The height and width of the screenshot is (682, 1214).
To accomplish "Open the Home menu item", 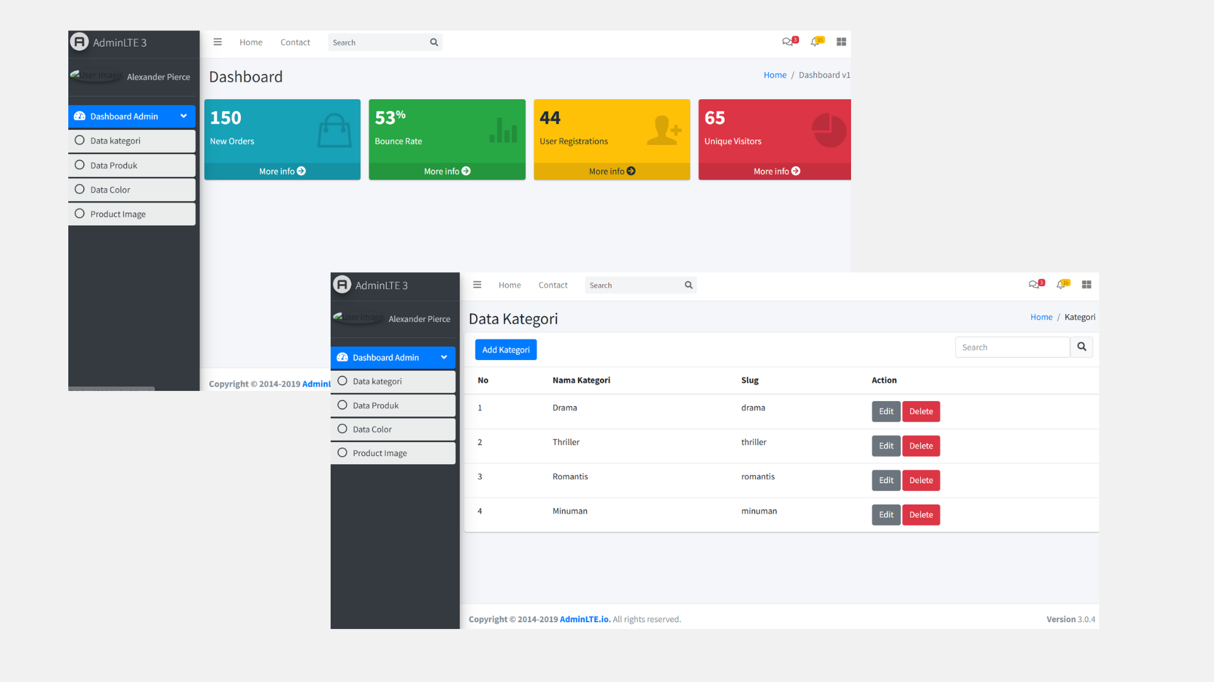I will pyautogui.click(x=250, y=42).
